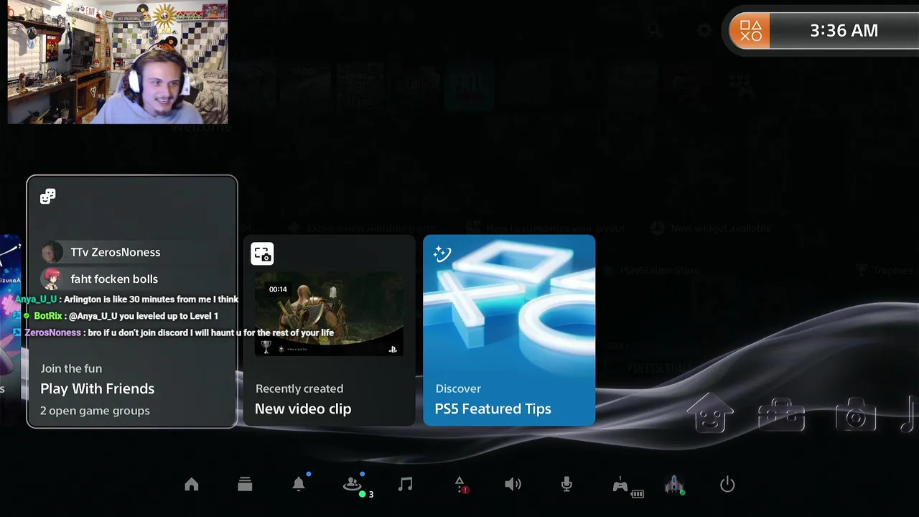Viewport: 919px width, 517px height.
Task: Open Notifications bell icon
Action: pyautogui.click(x=299, y=484)
